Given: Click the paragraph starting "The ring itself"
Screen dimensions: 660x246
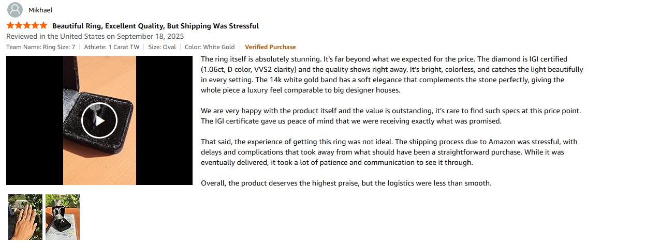Looking at the screenshot, I should [391, 74].
